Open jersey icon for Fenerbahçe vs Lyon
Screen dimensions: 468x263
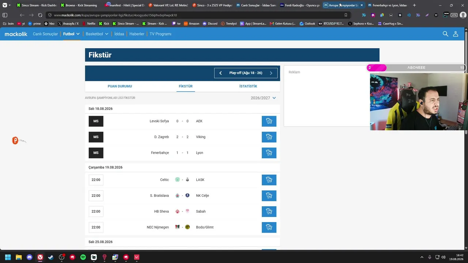click(x=269, y=153)
